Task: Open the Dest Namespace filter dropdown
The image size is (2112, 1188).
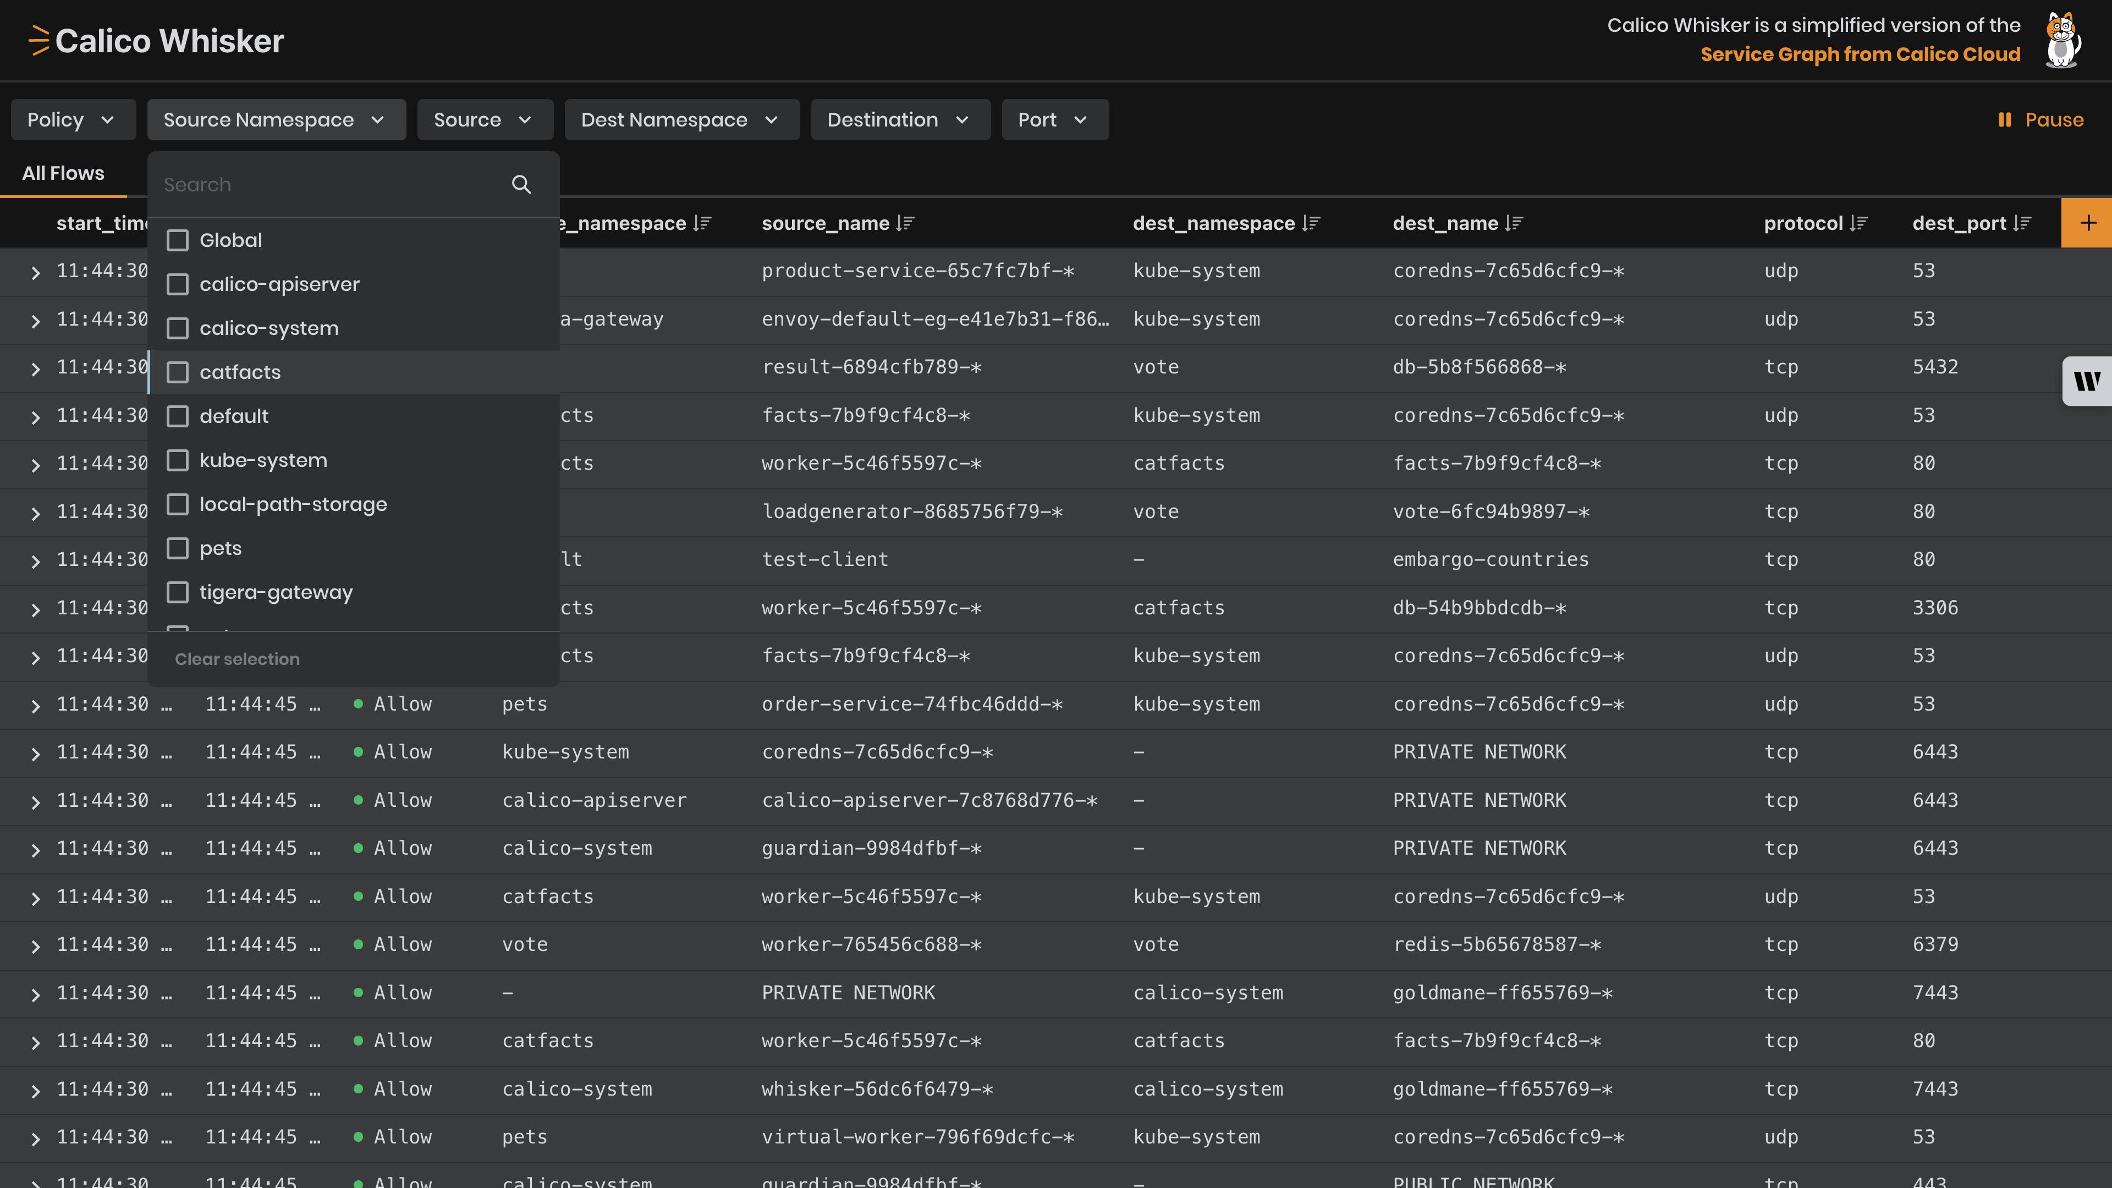Action: point(681,120)
